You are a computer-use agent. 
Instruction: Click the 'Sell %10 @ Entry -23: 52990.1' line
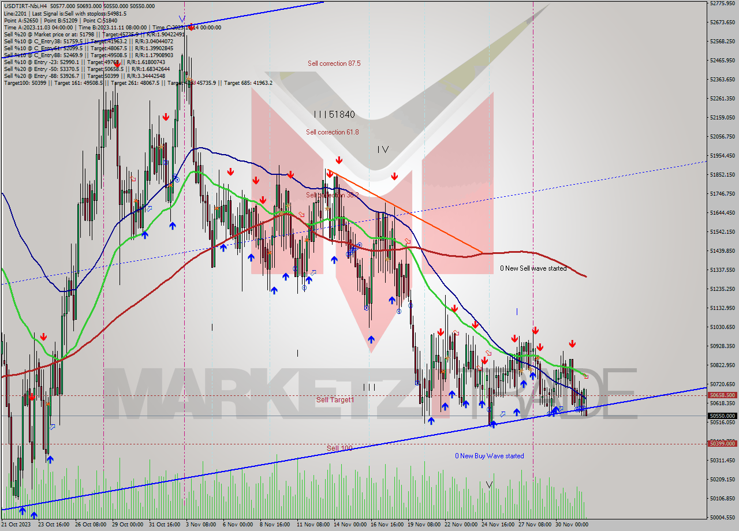pos(84,62)
